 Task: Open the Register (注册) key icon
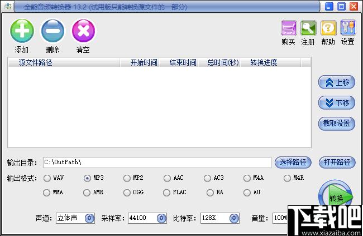(308, 28)
